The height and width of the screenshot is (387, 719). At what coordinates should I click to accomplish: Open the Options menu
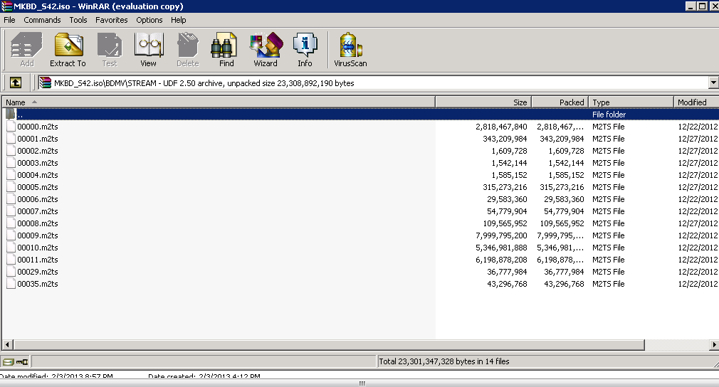tap(149, 20)
